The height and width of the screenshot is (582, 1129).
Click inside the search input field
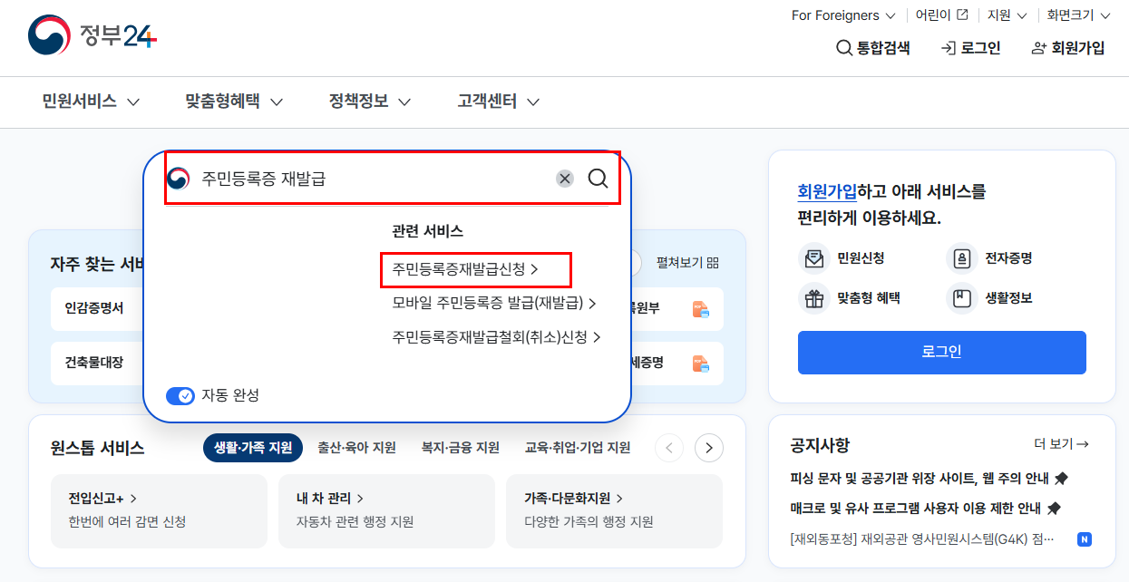click(363, 179)
